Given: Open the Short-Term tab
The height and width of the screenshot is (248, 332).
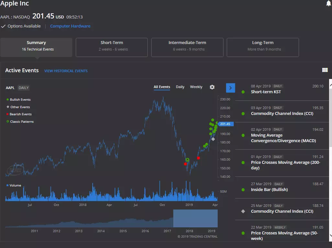Looking at the screenshot, I should tap(112, 47).
